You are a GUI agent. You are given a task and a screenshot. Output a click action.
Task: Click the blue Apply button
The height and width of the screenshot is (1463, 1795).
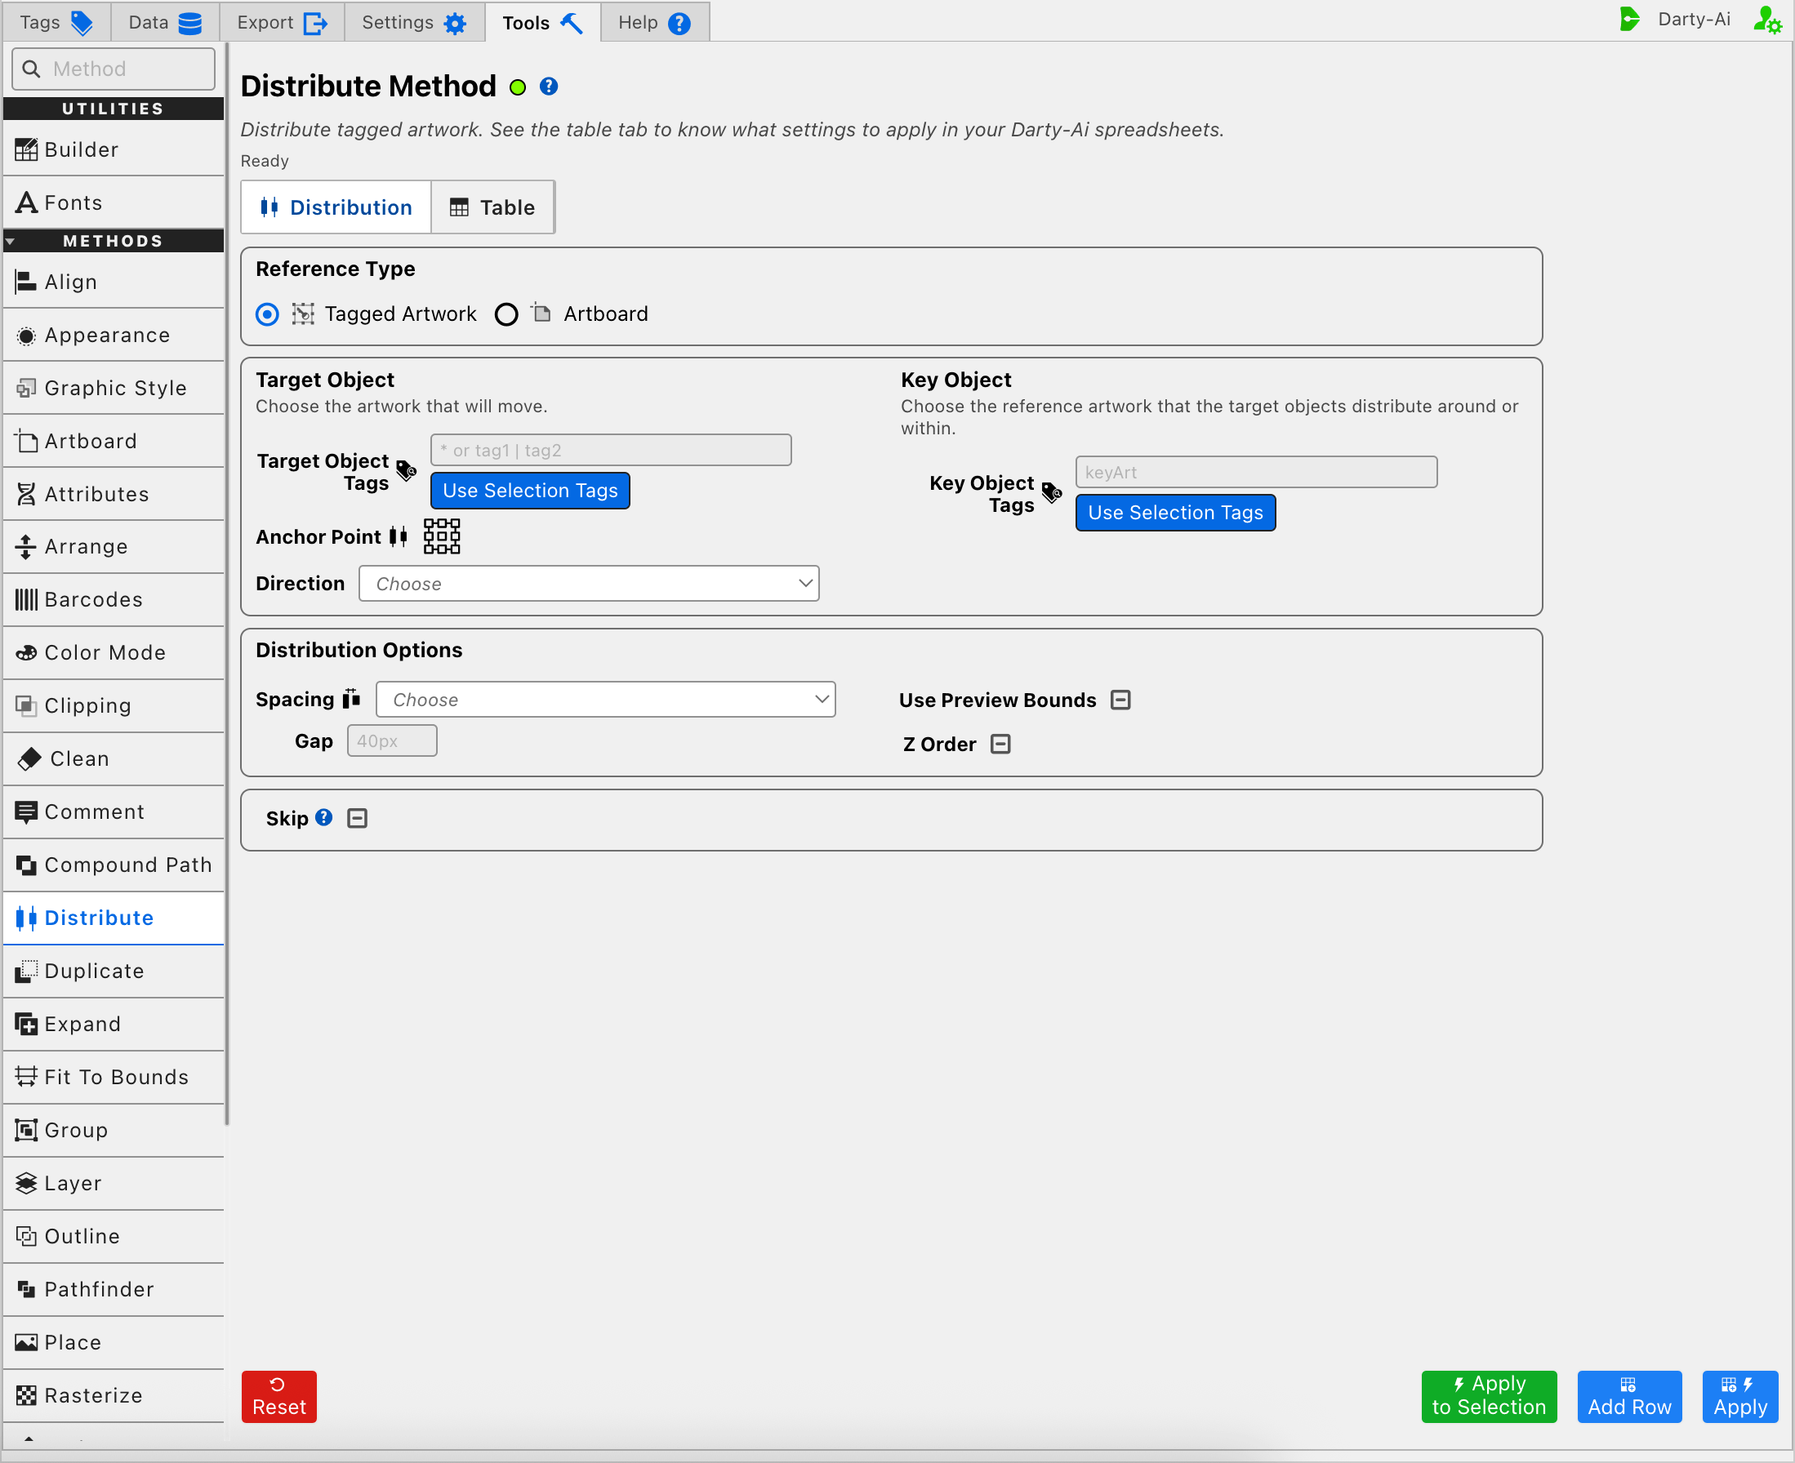pos(1740,1396)
